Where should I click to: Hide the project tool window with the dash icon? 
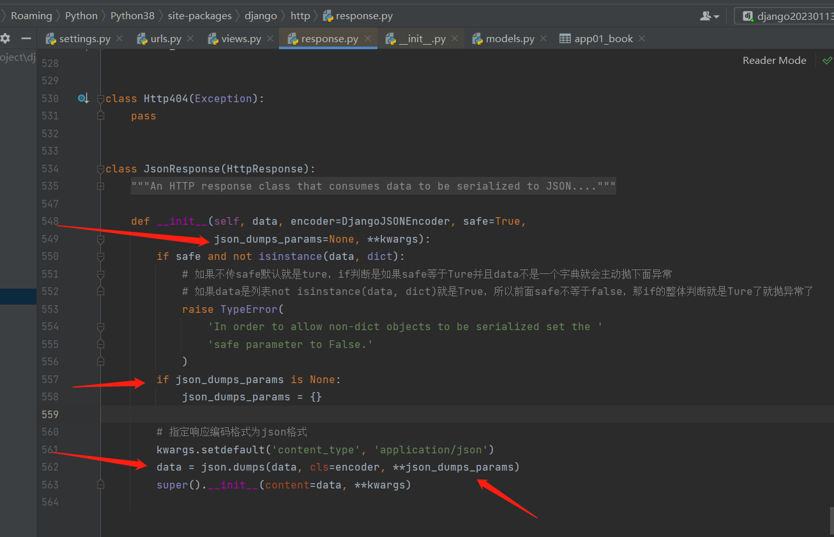[x=26, y=39]
